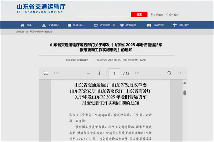
Task: Click the 浏览次数 17215 text
Action: (137, 60)
